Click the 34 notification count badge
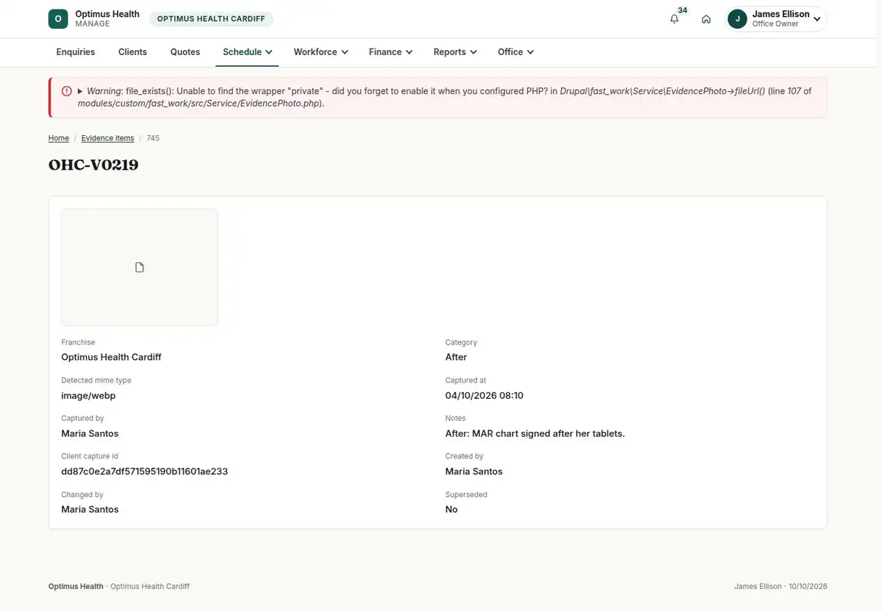882x611 pixels. tap(683, 10)
